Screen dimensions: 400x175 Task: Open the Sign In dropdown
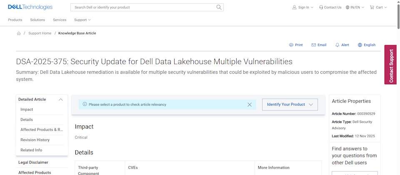pos(302,7)
